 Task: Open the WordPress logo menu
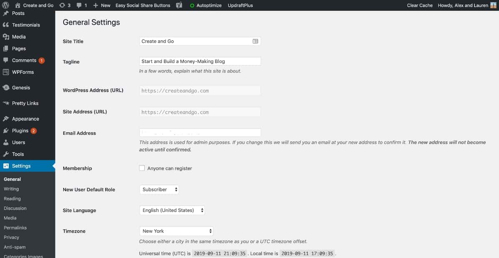[6, 5]
